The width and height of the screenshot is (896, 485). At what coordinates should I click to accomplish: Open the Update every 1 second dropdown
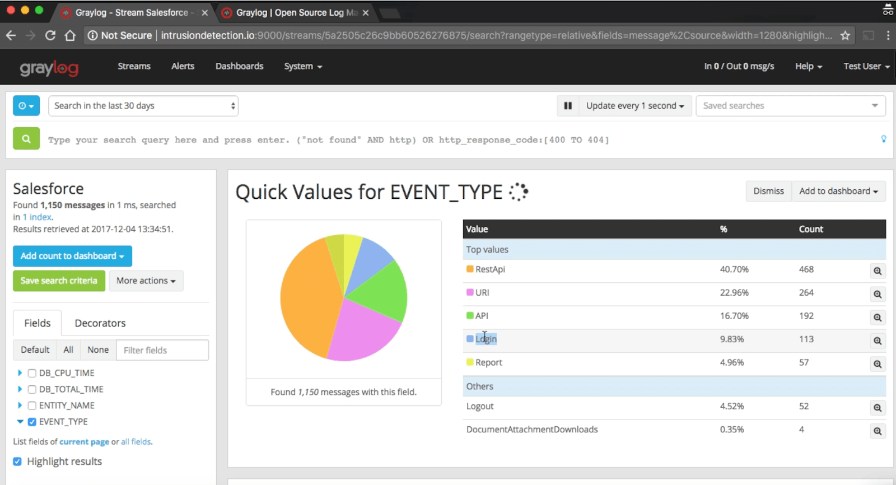coord(635,106)
